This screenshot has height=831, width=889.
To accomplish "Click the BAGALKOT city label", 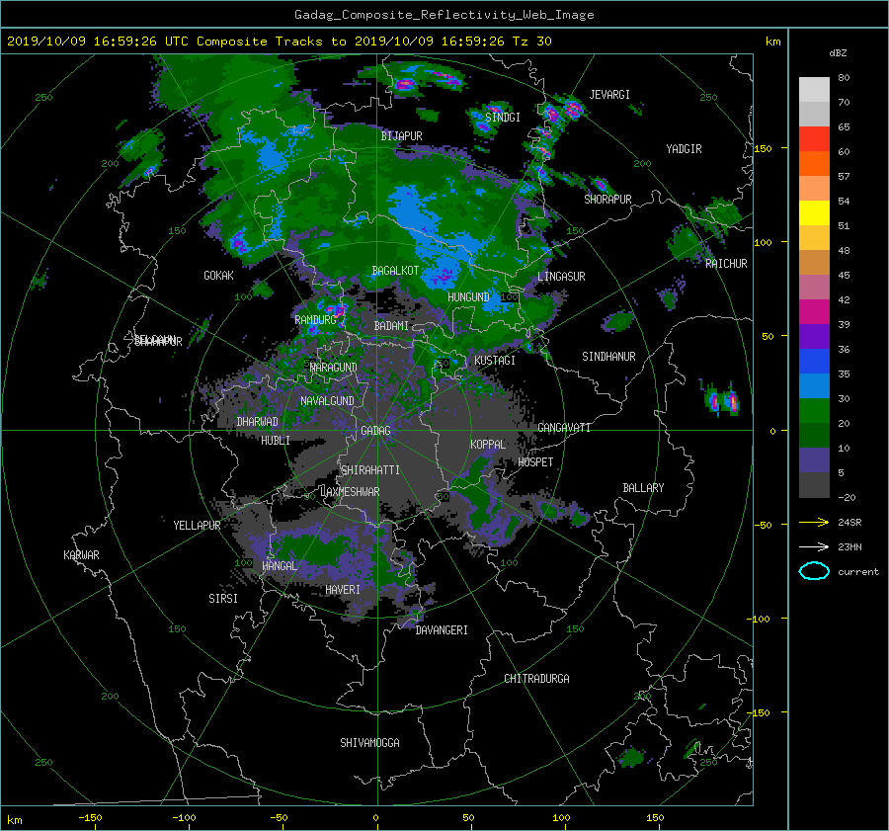I will coord(395,271).
